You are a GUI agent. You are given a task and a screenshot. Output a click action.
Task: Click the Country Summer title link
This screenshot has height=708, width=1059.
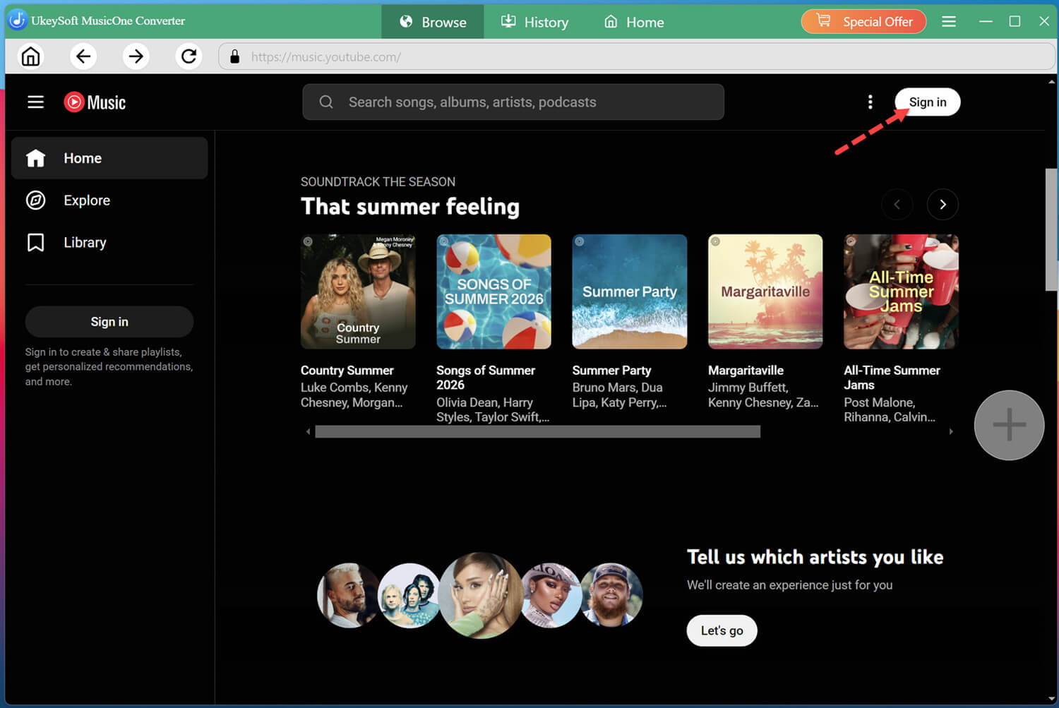(x=347, y=371)
